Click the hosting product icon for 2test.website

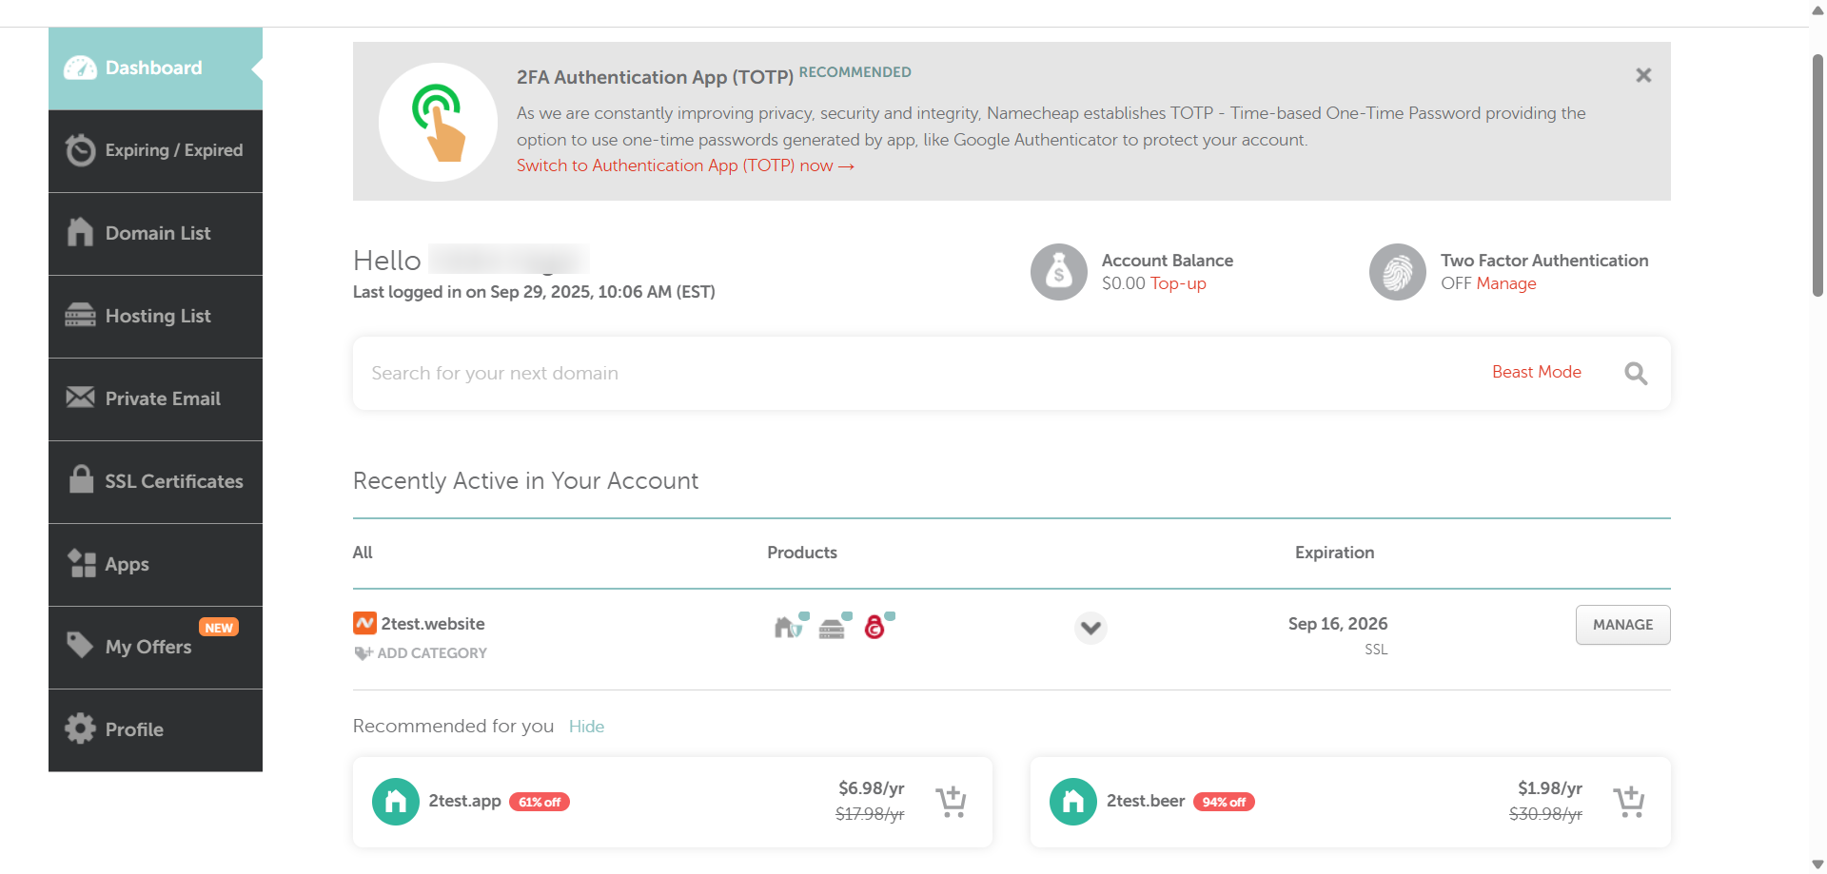click(x=834, y=627)
